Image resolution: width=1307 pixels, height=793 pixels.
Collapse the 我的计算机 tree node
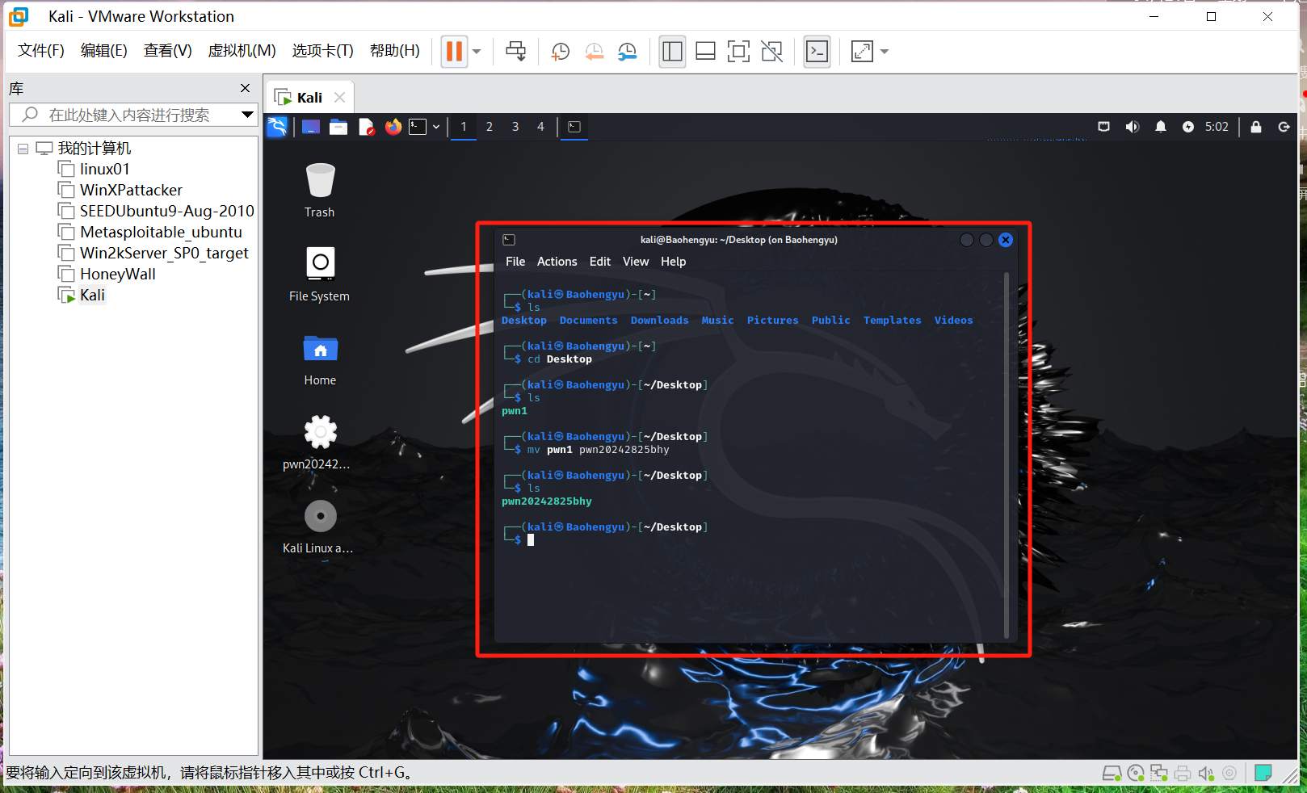(23, 149)
